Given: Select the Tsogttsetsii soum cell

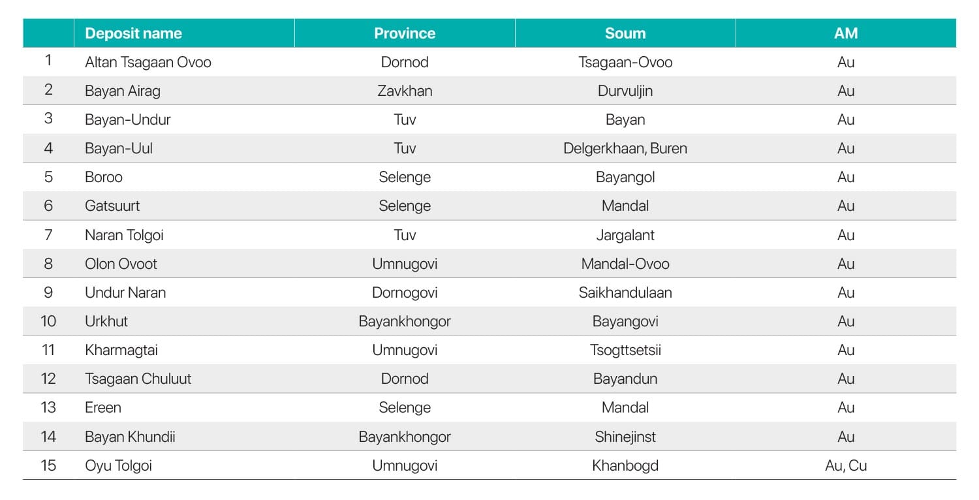Looking at the screenshot, I should [x=625, y=350].
